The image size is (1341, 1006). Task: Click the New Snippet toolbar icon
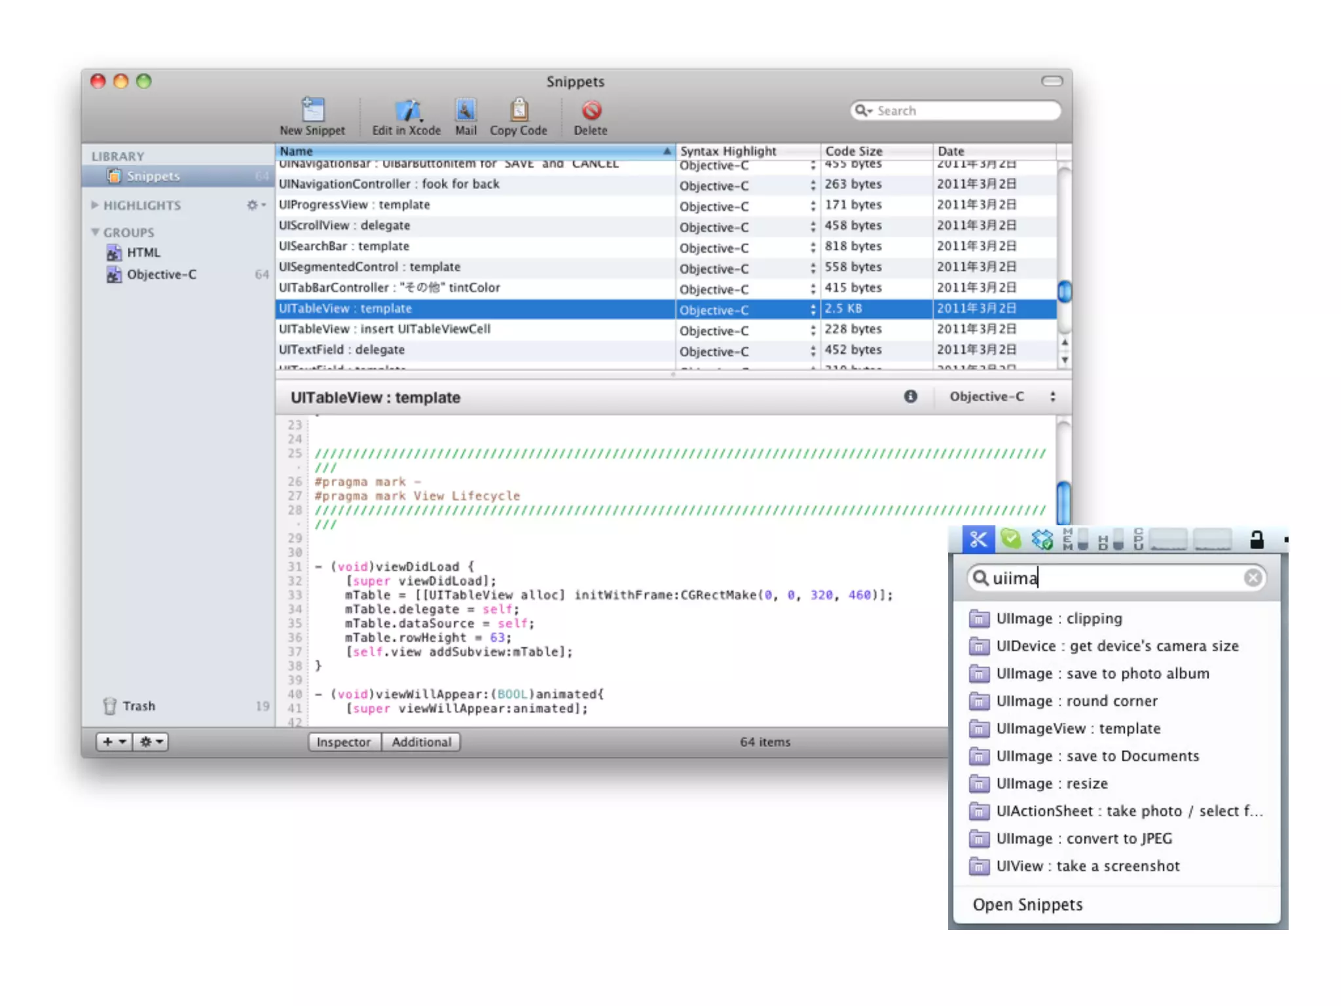[312, 110]
